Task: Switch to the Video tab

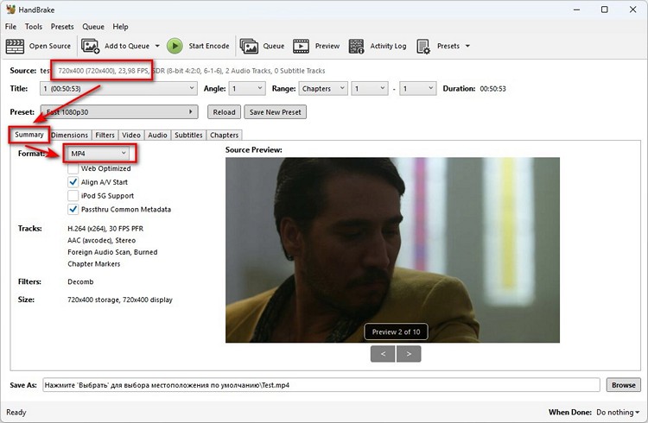Action: pos(131,135)
